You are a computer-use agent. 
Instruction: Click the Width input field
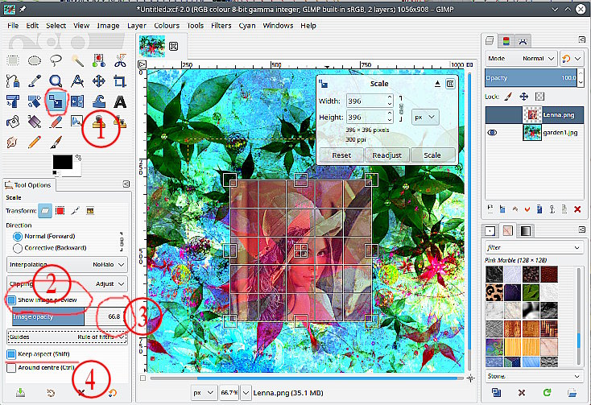(x=366, y=101)
